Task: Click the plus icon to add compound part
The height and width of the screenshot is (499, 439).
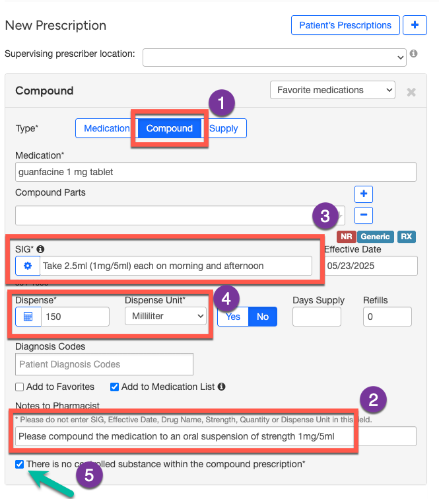Action: (x=364, y=194)
